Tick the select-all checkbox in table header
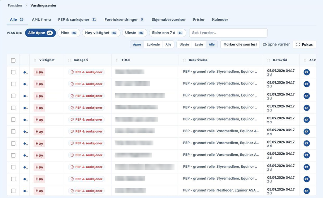323x198 pixels. pos(13,60)
